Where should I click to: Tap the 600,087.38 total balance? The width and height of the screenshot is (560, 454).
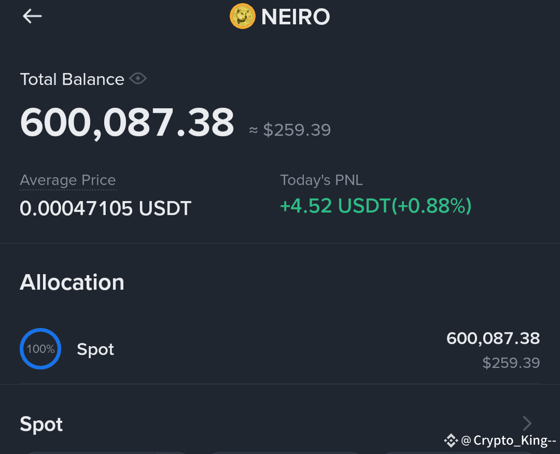click(127, 122)
